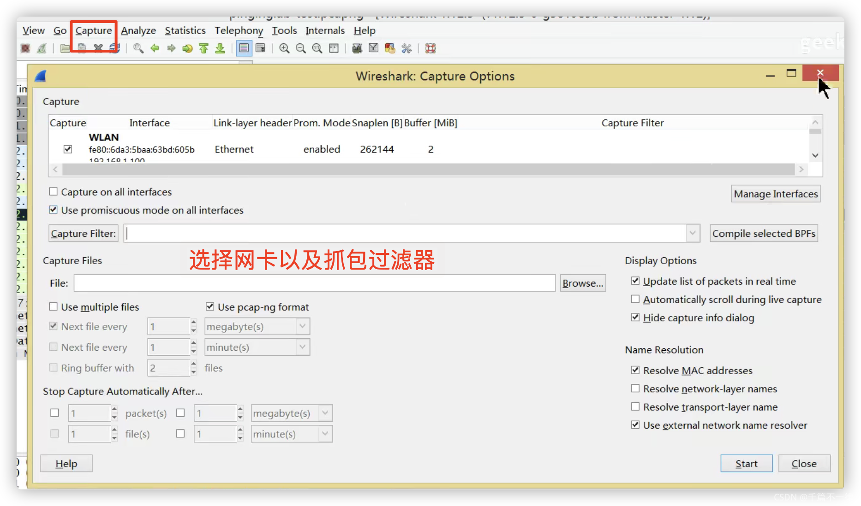This screenshot has height=506, width=861.
Task: Click the go forward arrow icon
Action: [171, 48]
